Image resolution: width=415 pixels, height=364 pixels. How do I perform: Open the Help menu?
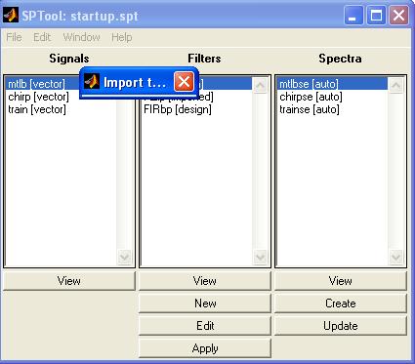point(122,37)
